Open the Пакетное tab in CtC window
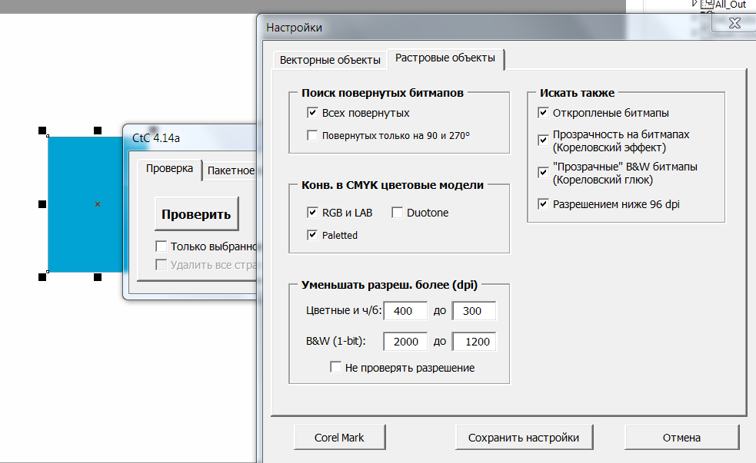The width and height of the screenshot is (756, 463). pos(231,171)
